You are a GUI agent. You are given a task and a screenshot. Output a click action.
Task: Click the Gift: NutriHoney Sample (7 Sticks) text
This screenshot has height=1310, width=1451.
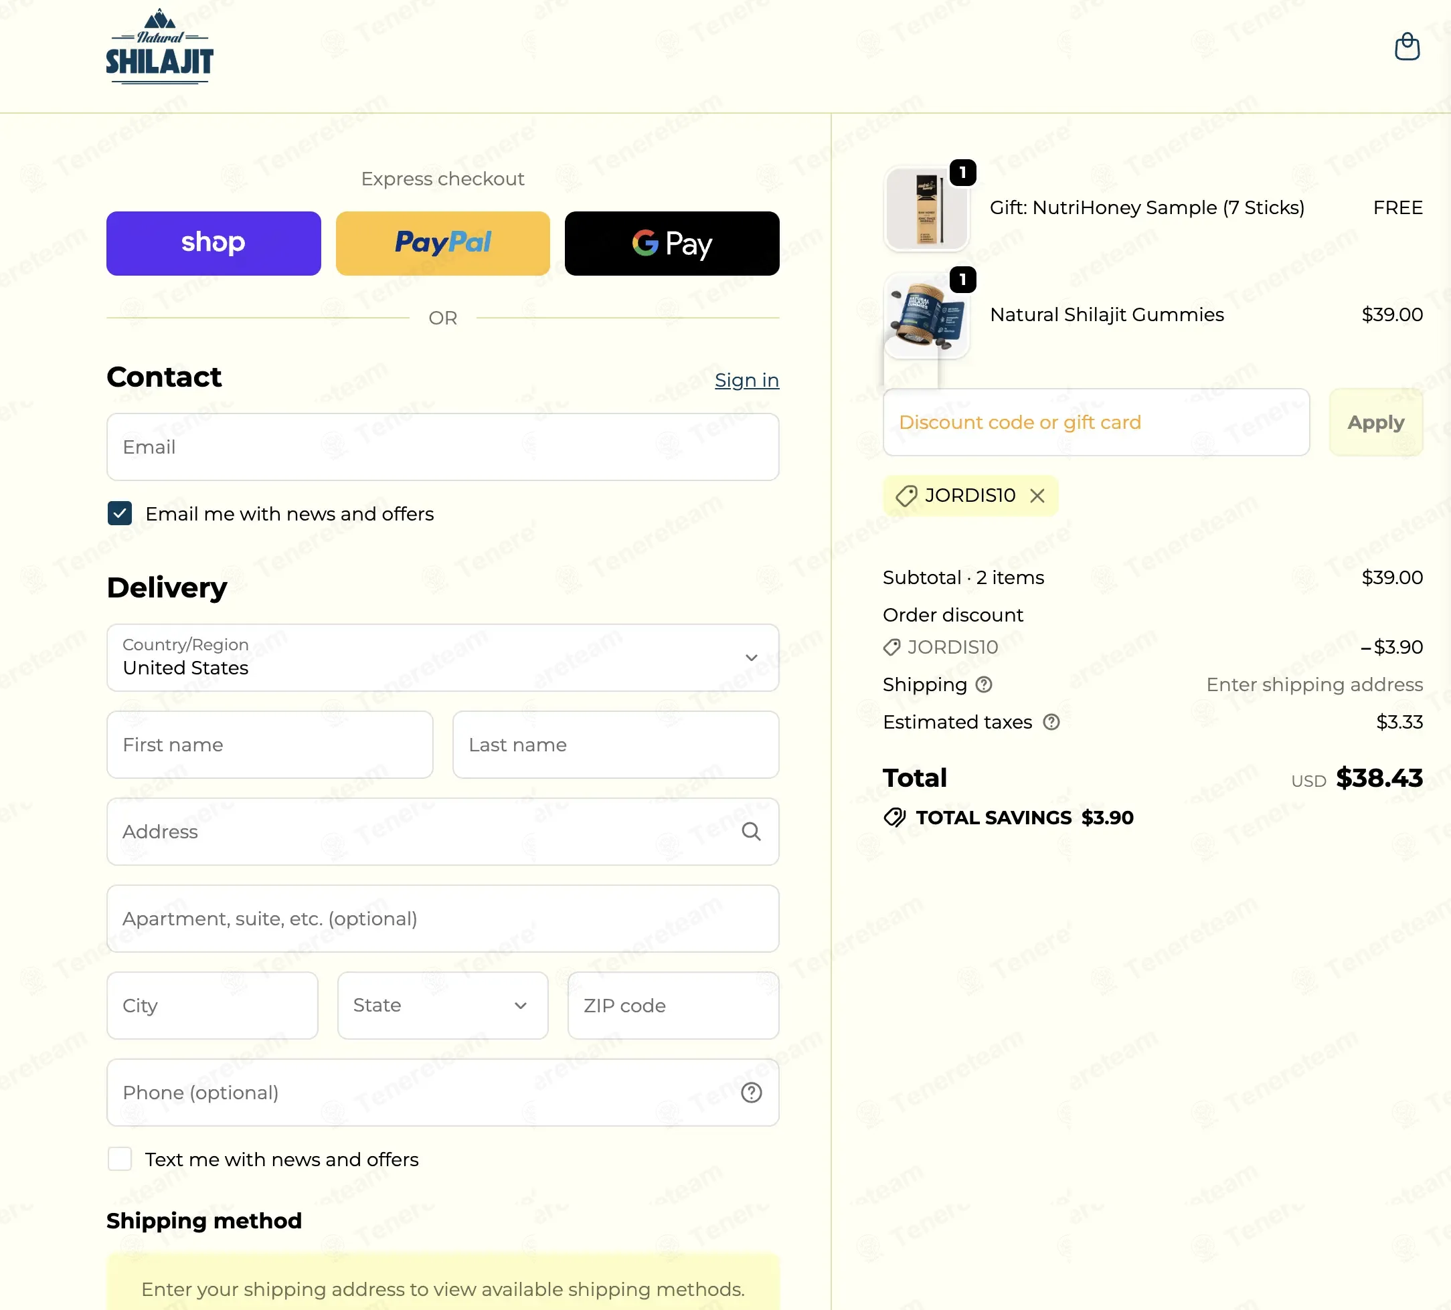[1146, 208]
